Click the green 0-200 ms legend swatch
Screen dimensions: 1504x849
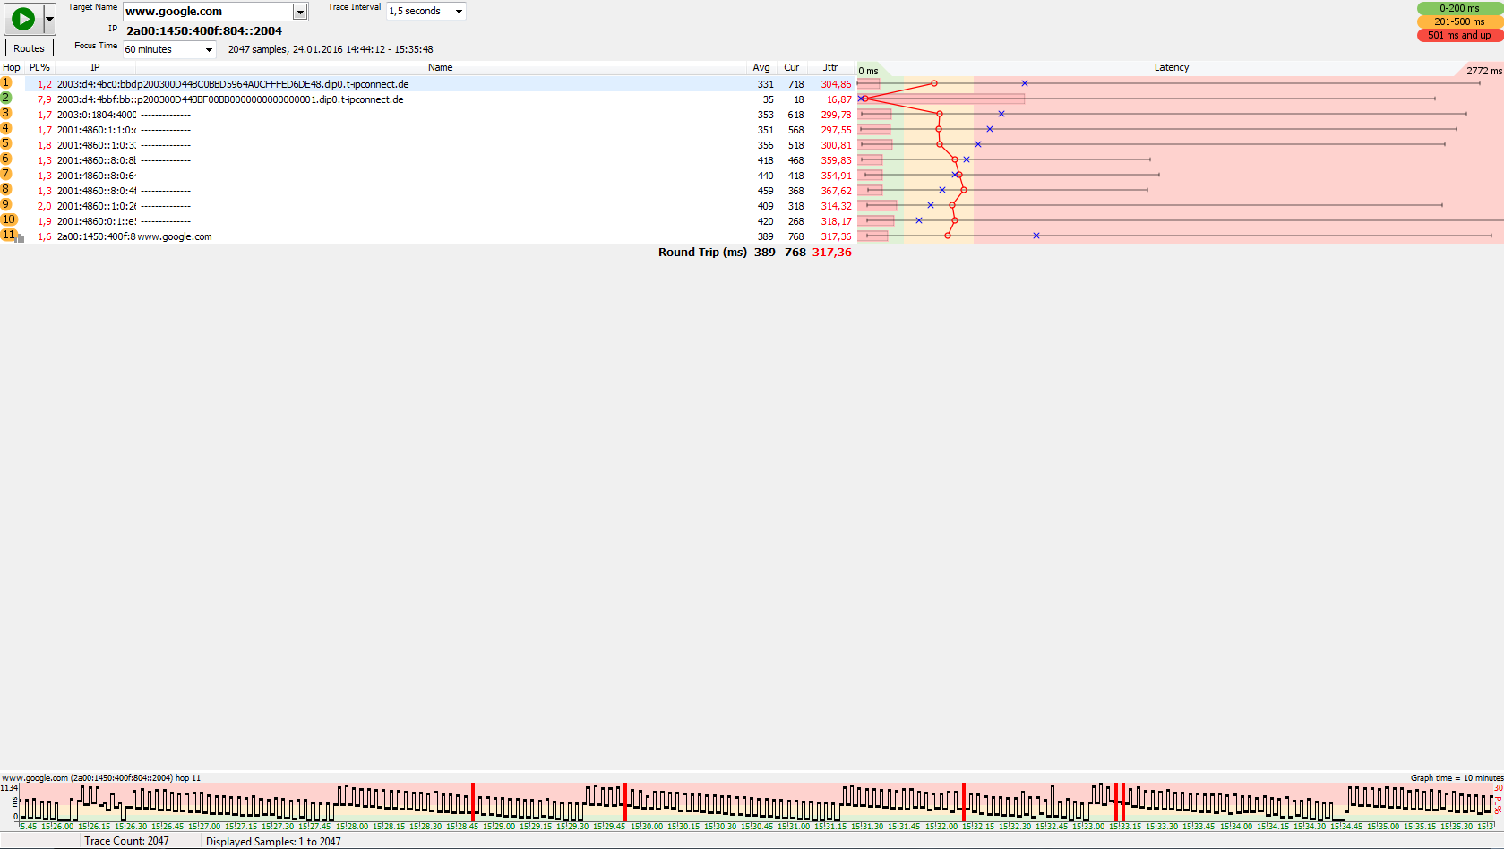coord(1459,8)
